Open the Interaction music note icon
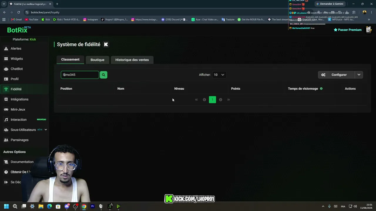This screenshot has height=211, width=376. pyautogui.click(x=6, y=120)
